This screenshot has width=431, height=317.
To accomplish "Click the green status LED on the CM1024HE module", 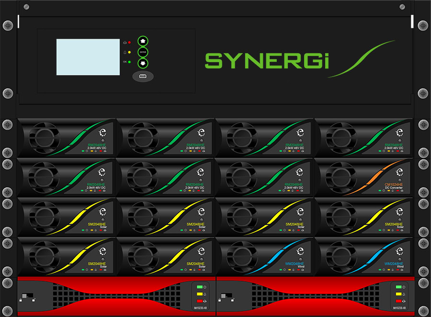I will [x=379, y=191].
